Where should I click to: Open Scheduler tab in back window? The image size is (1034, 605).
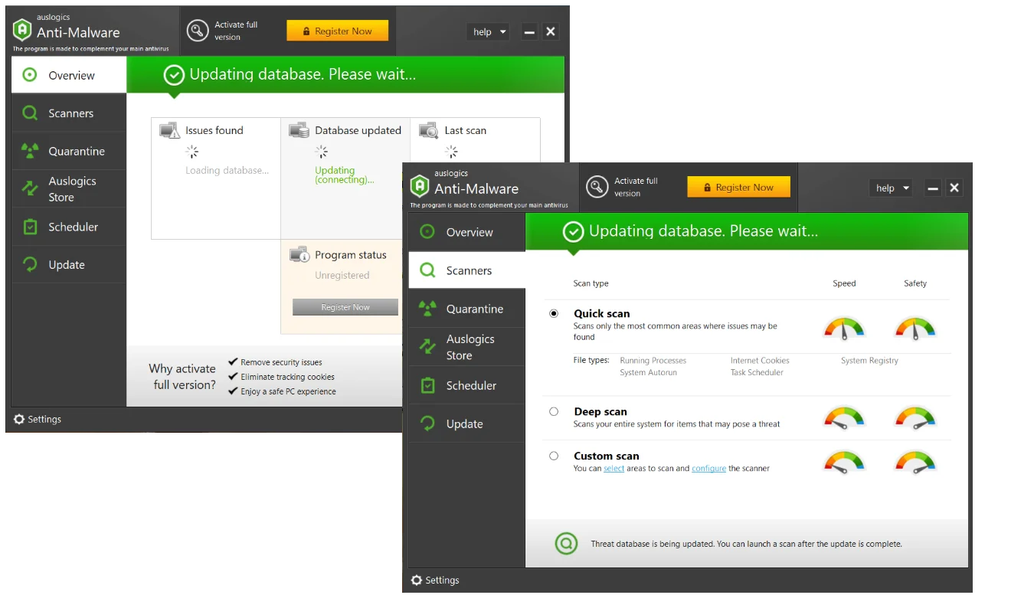coord(69,227)
